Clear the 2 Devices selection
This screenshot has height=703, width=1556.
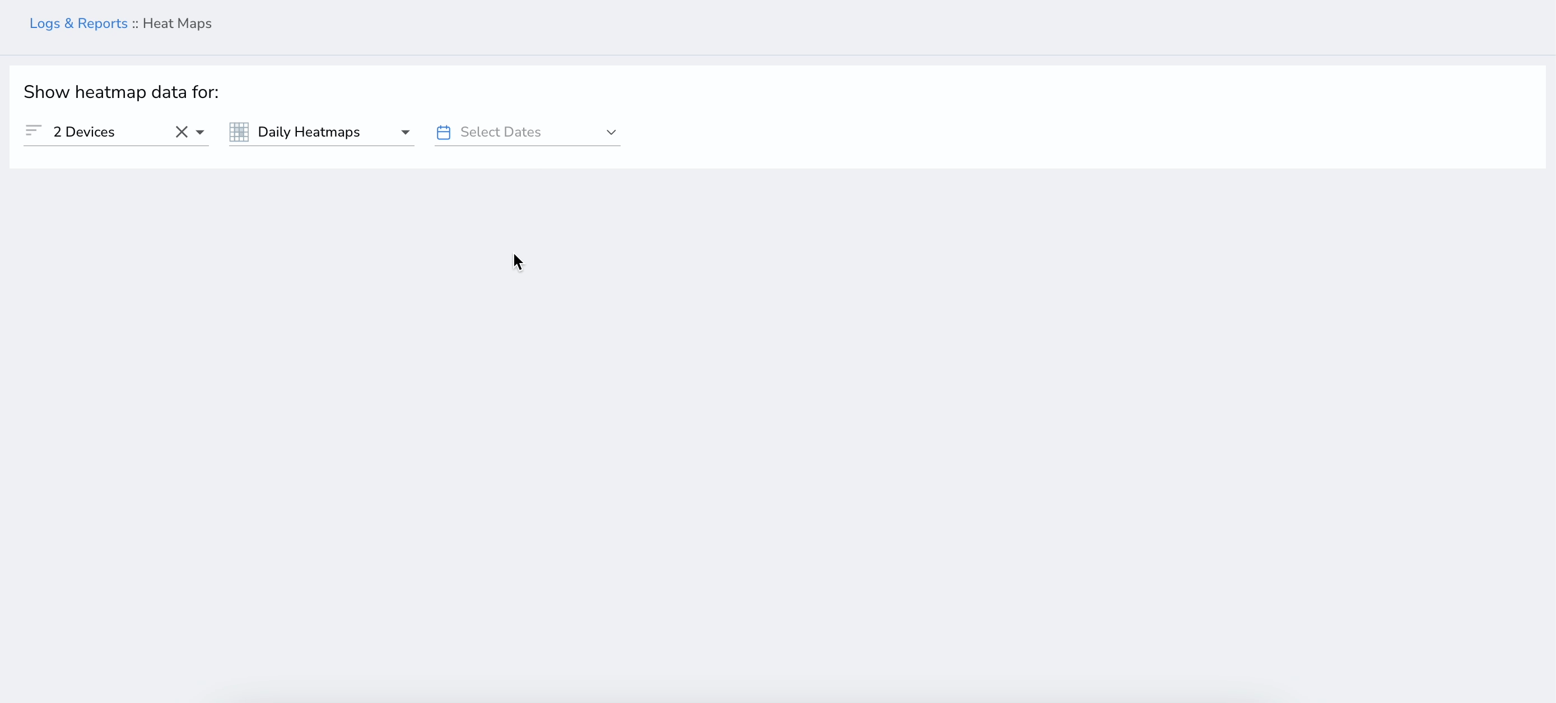click(x=181, y=132)
